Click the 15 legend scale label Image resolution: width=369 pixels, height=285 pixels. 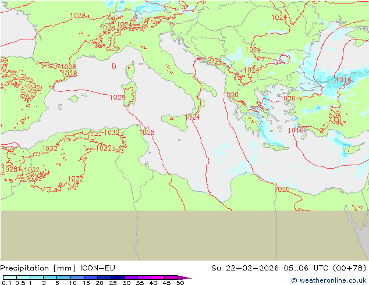point(86,283)
